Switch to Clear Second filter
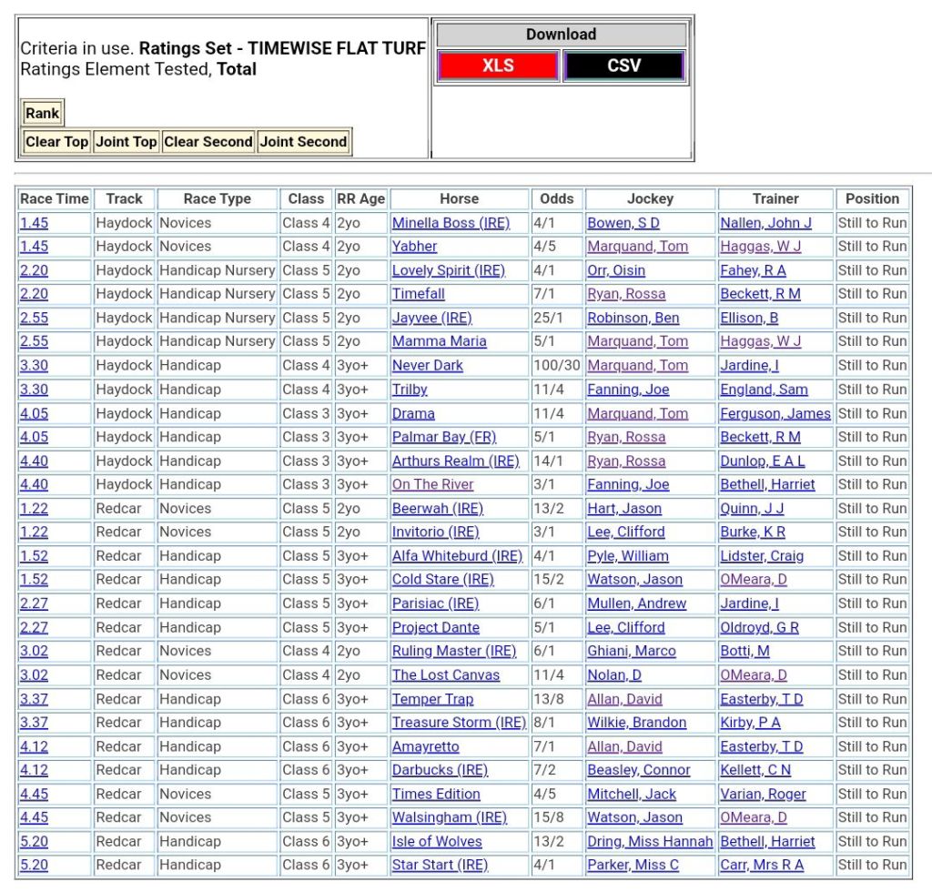 [208, 141]
